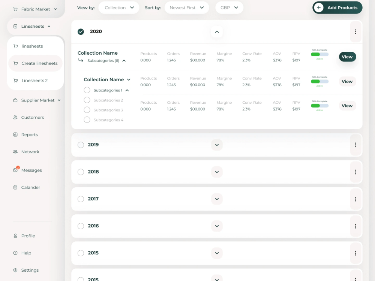Open the Sort by Newest First dropdown
375x281 pixels.
point(187,7)
